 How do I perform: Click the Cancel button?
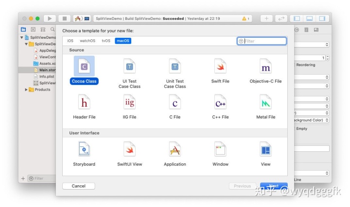79,186
